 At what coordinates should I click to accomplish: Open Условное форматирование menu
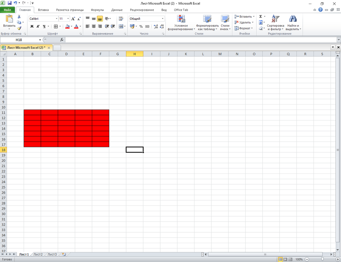[181, 22]
